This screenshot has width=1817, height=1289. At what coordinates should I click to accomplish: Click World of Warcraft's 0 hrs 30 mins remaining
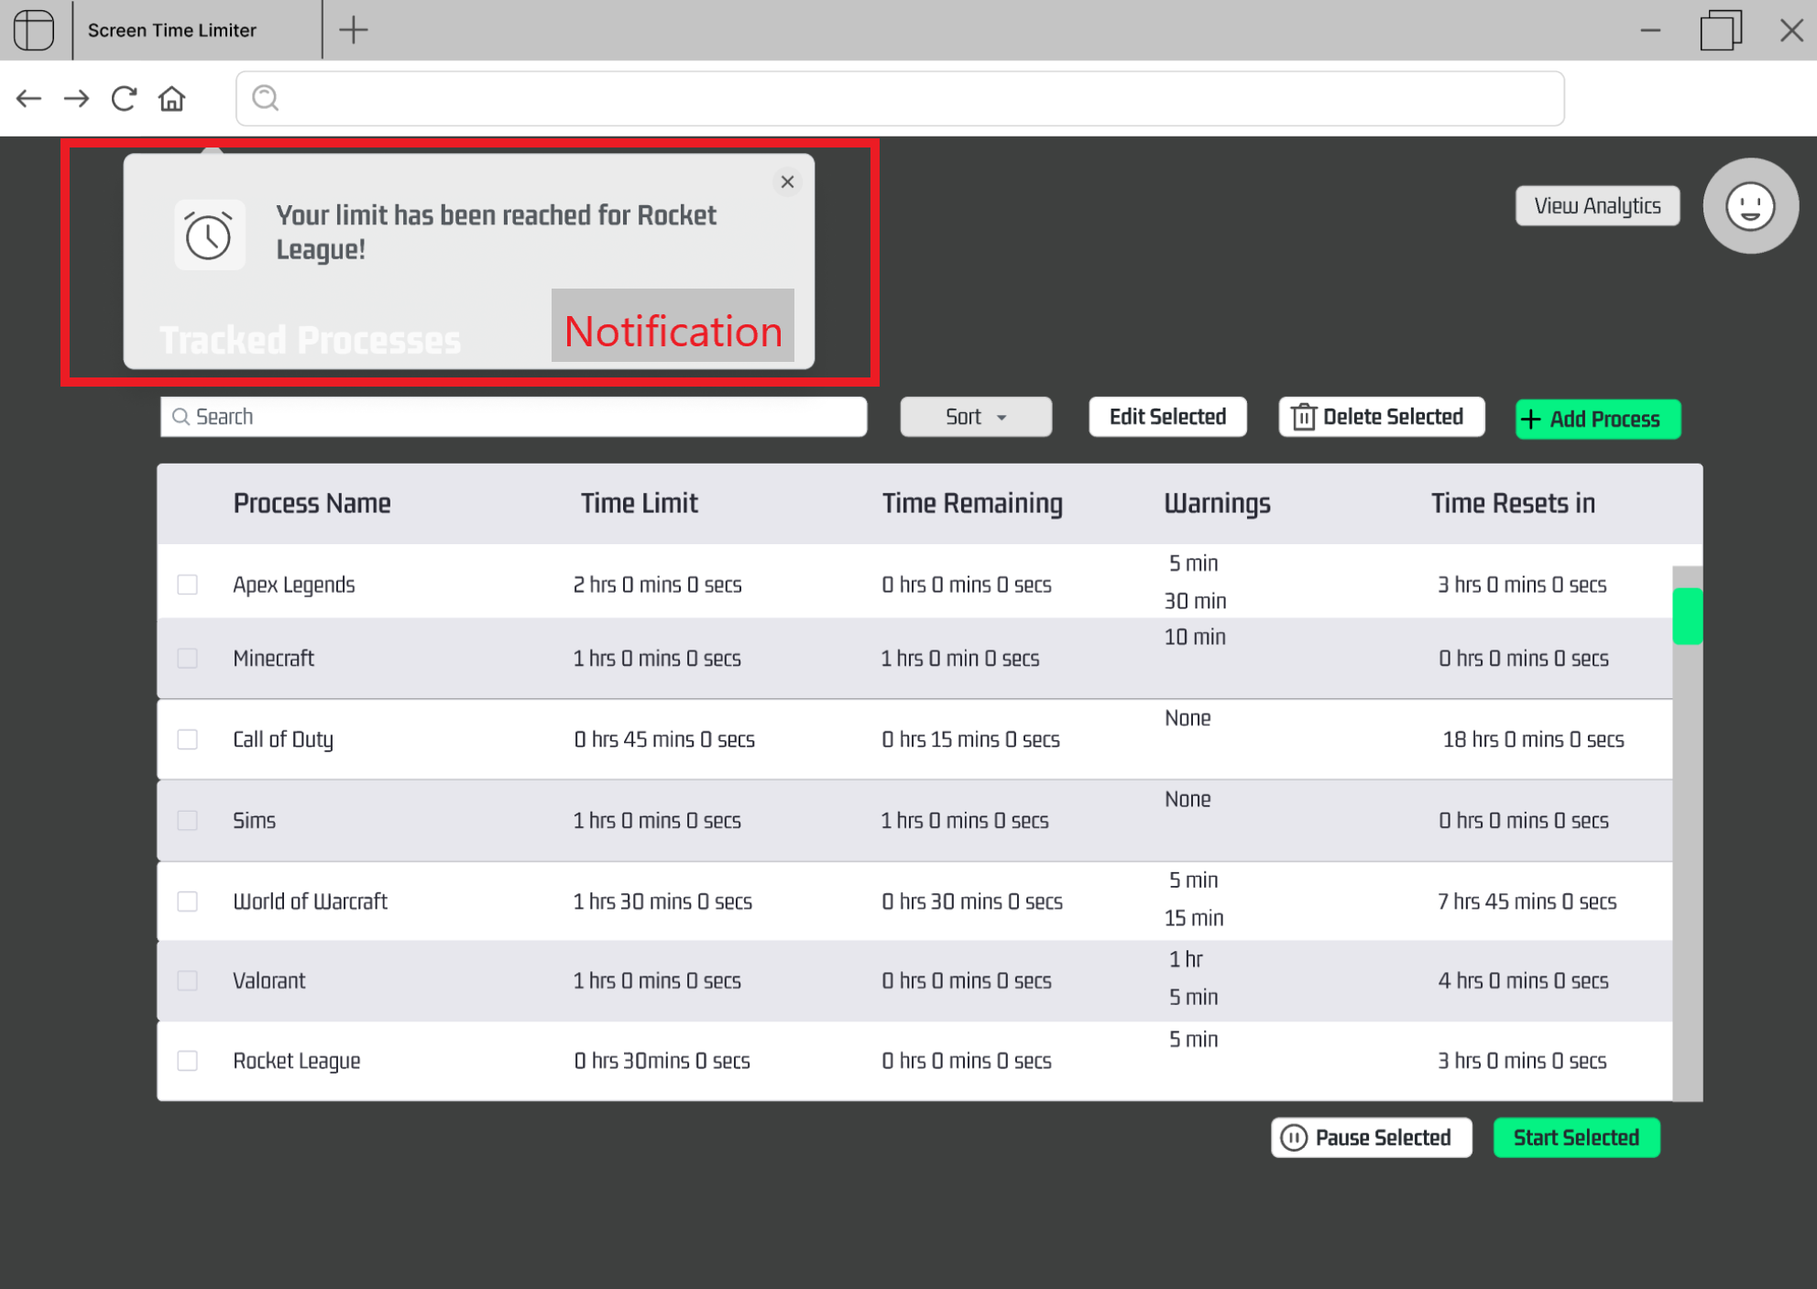click(x=972, y=901)
